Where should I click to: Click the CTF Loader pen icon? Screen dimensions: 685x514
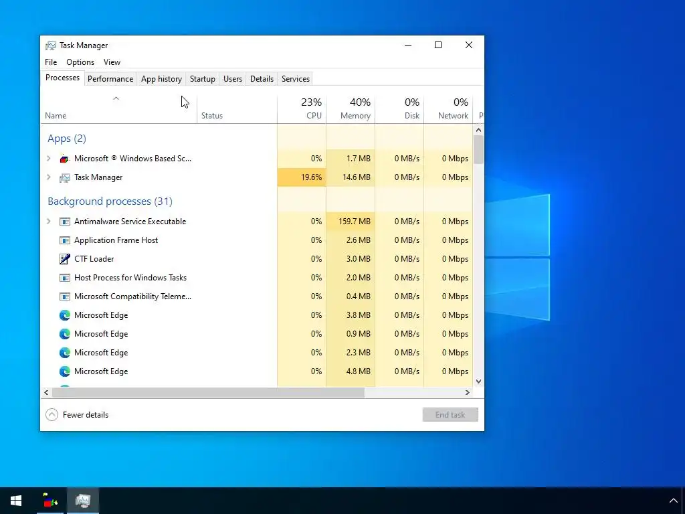65,259
